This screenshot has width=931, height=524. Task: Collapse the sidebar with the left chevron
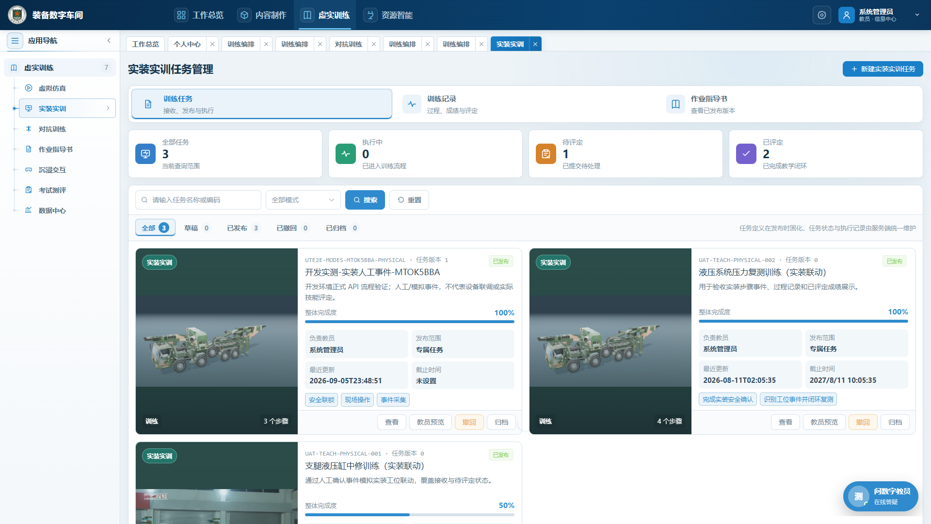(109, 41)
